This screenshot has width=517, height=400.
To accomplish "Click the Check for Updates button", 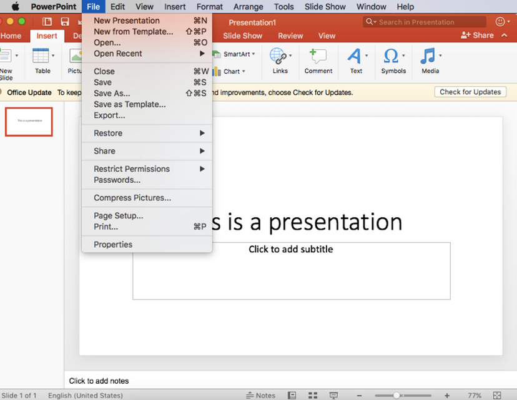I will [470, 92].
